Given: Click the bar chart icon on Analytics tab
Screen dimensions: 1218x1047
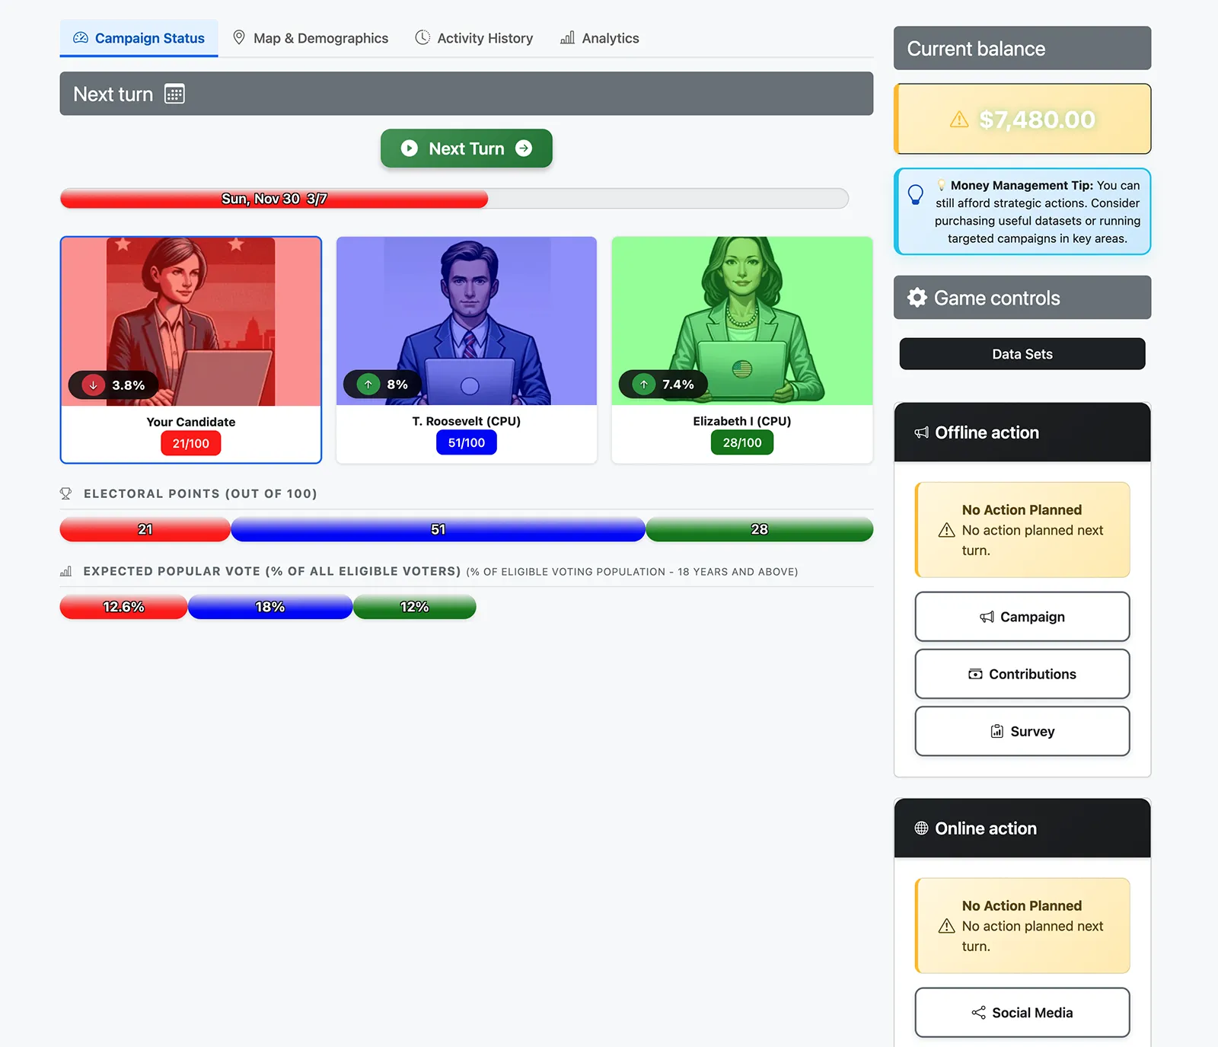Looking at the screenshot, I should point(568,38).
